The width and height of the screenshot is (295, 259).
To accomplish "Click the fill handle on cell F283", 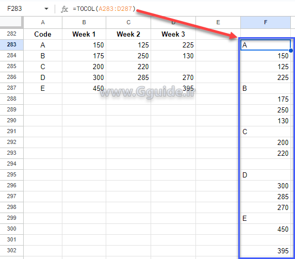I will pyautogui.click(x=291, y=51).
